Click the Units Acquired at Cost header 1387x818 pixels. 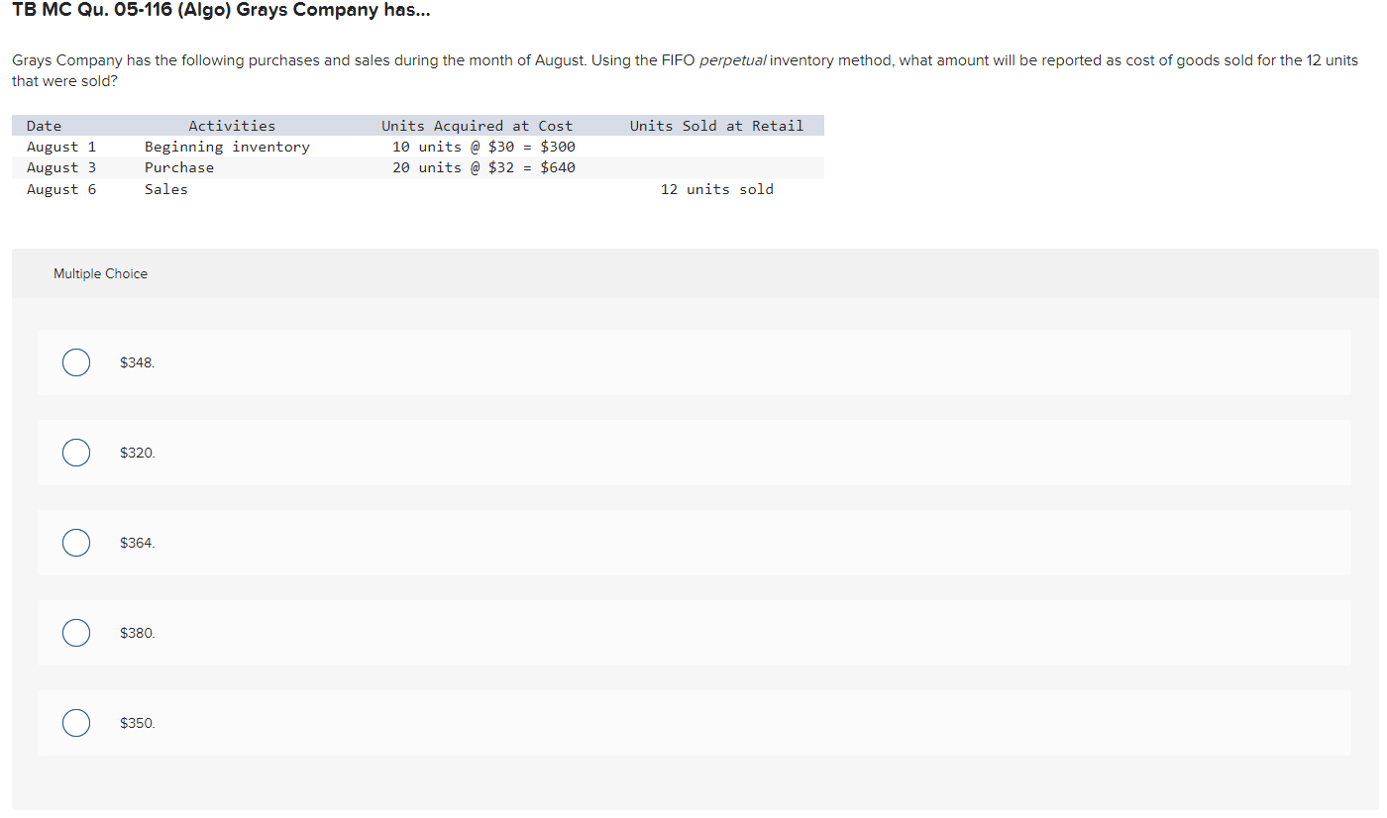[478, 125]
